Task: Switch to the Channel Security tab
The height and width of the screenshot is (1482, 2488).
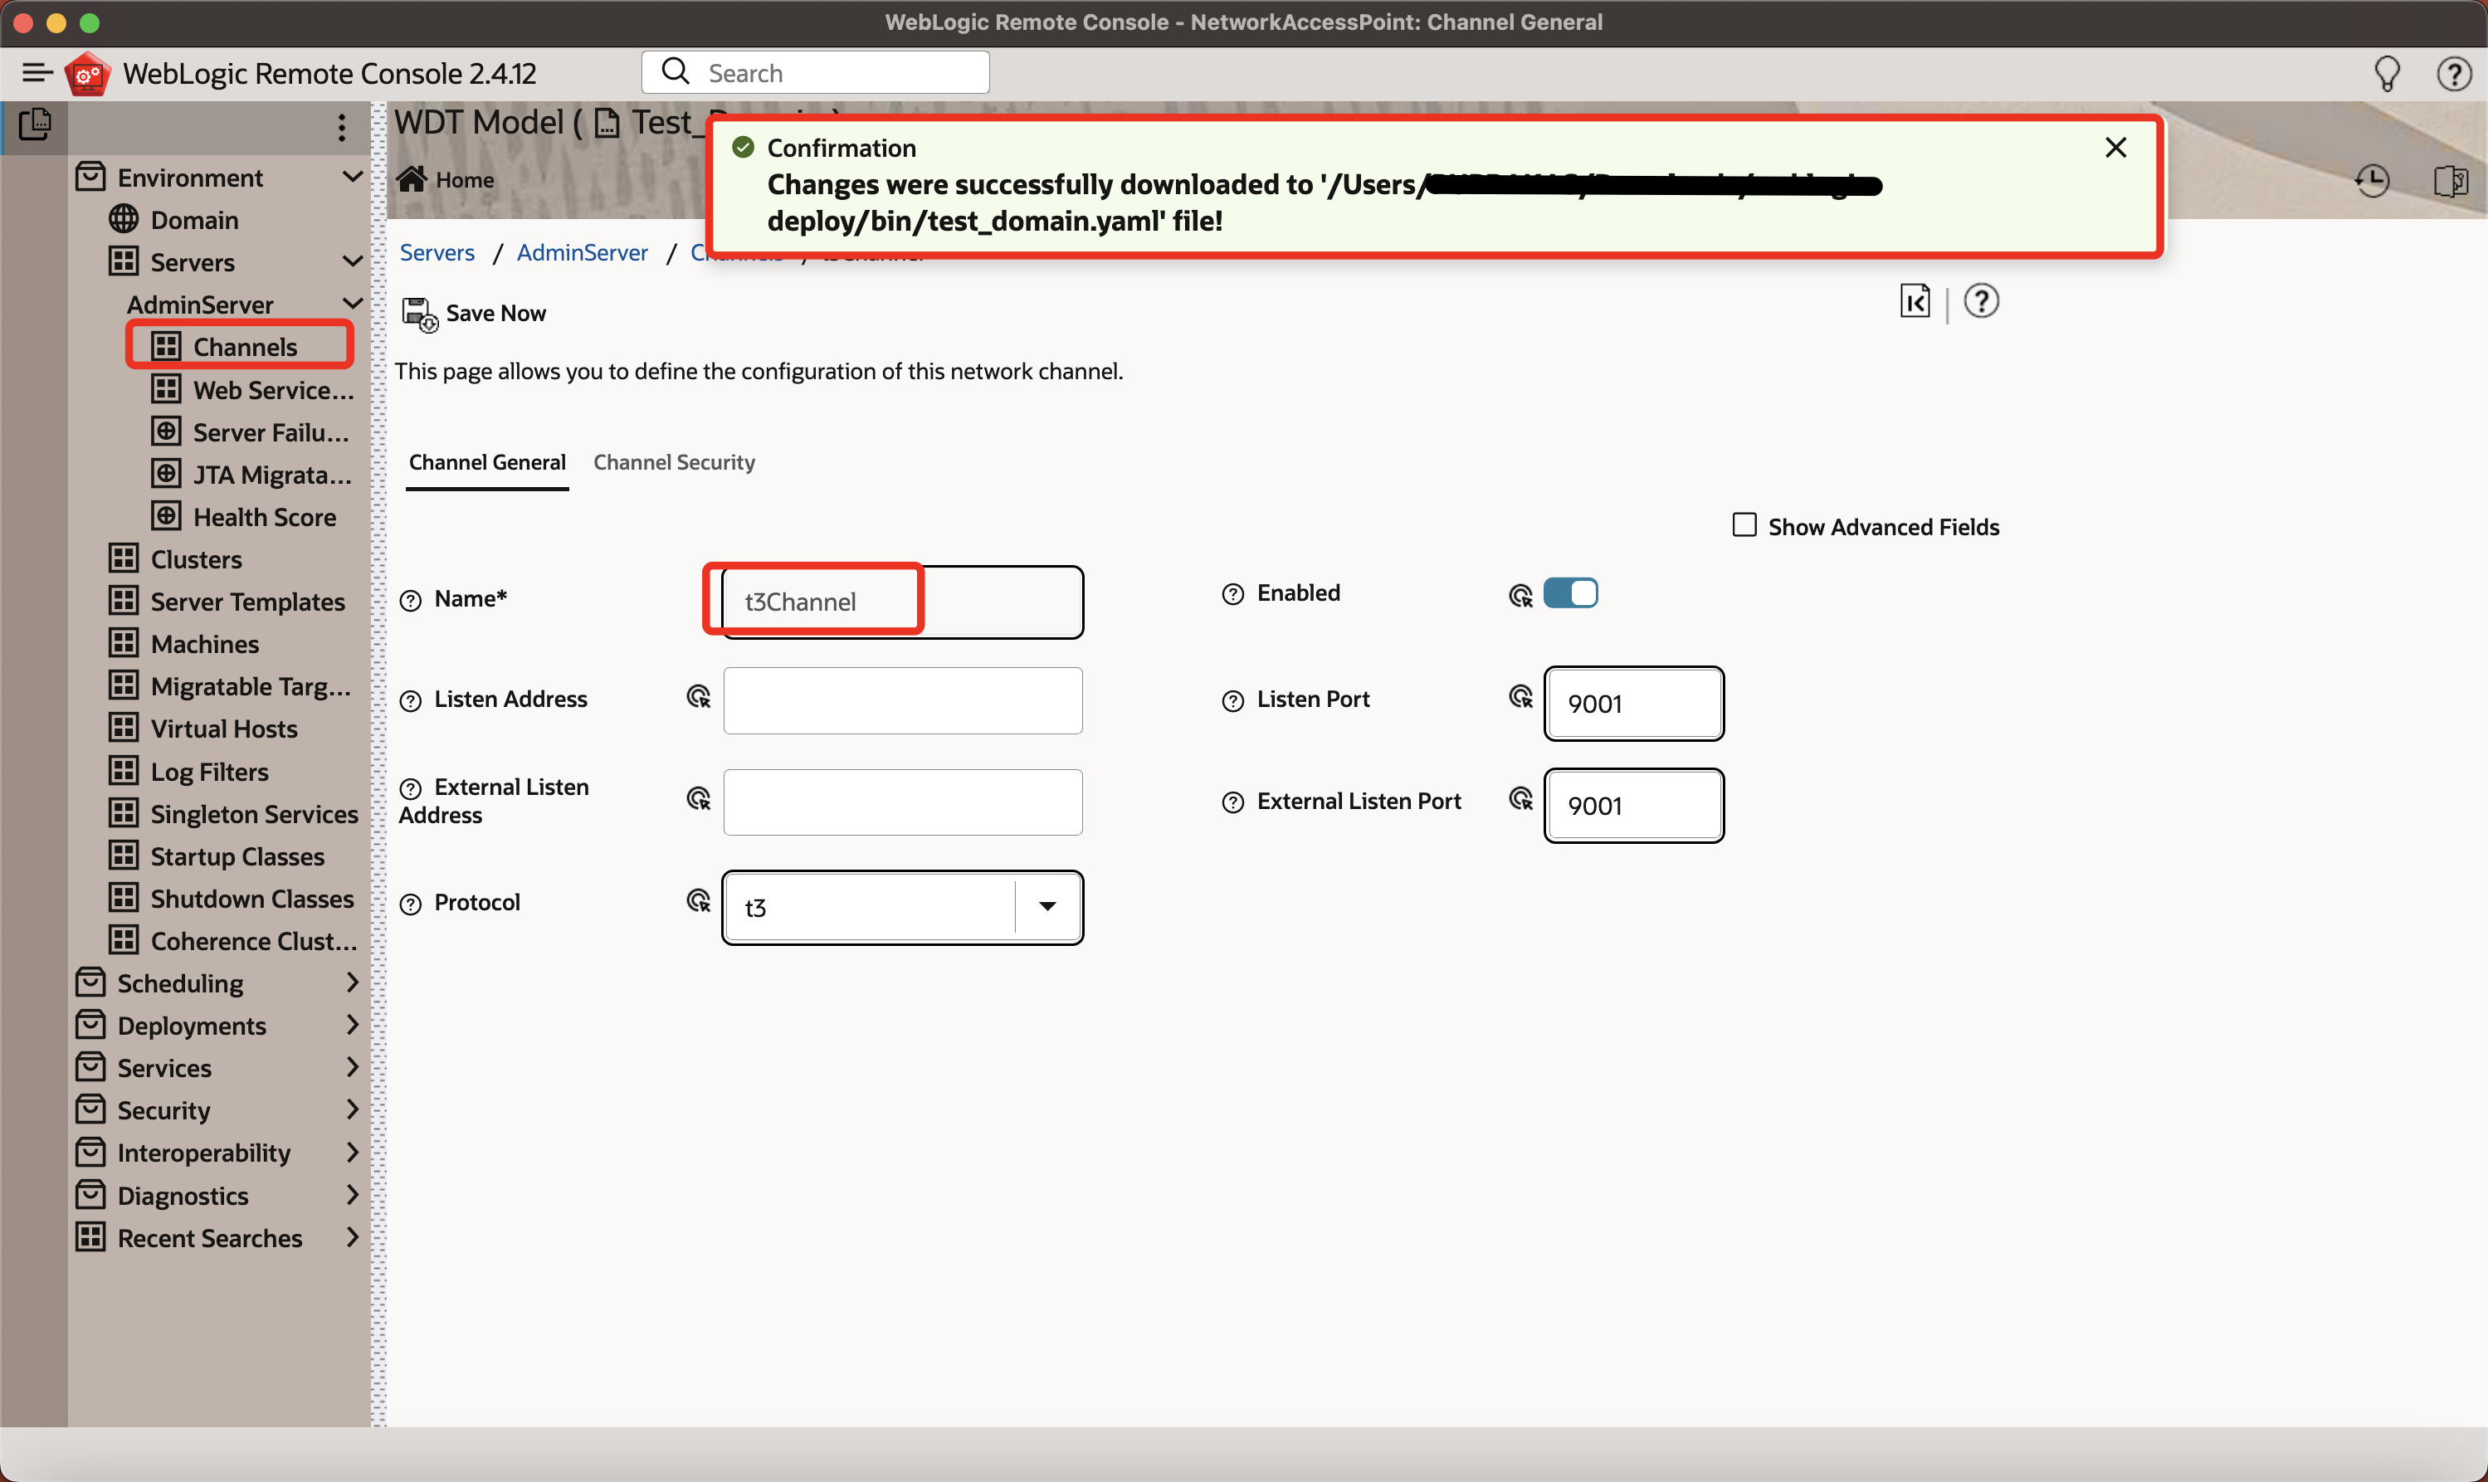Action: click(x=674, y=462)
